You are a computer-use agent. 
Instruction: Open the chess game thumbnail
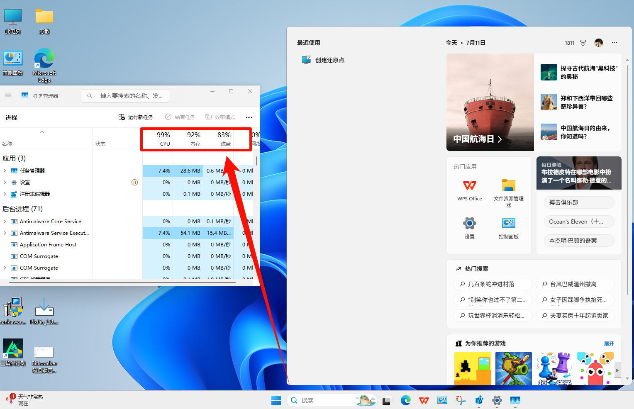(555, 368)
